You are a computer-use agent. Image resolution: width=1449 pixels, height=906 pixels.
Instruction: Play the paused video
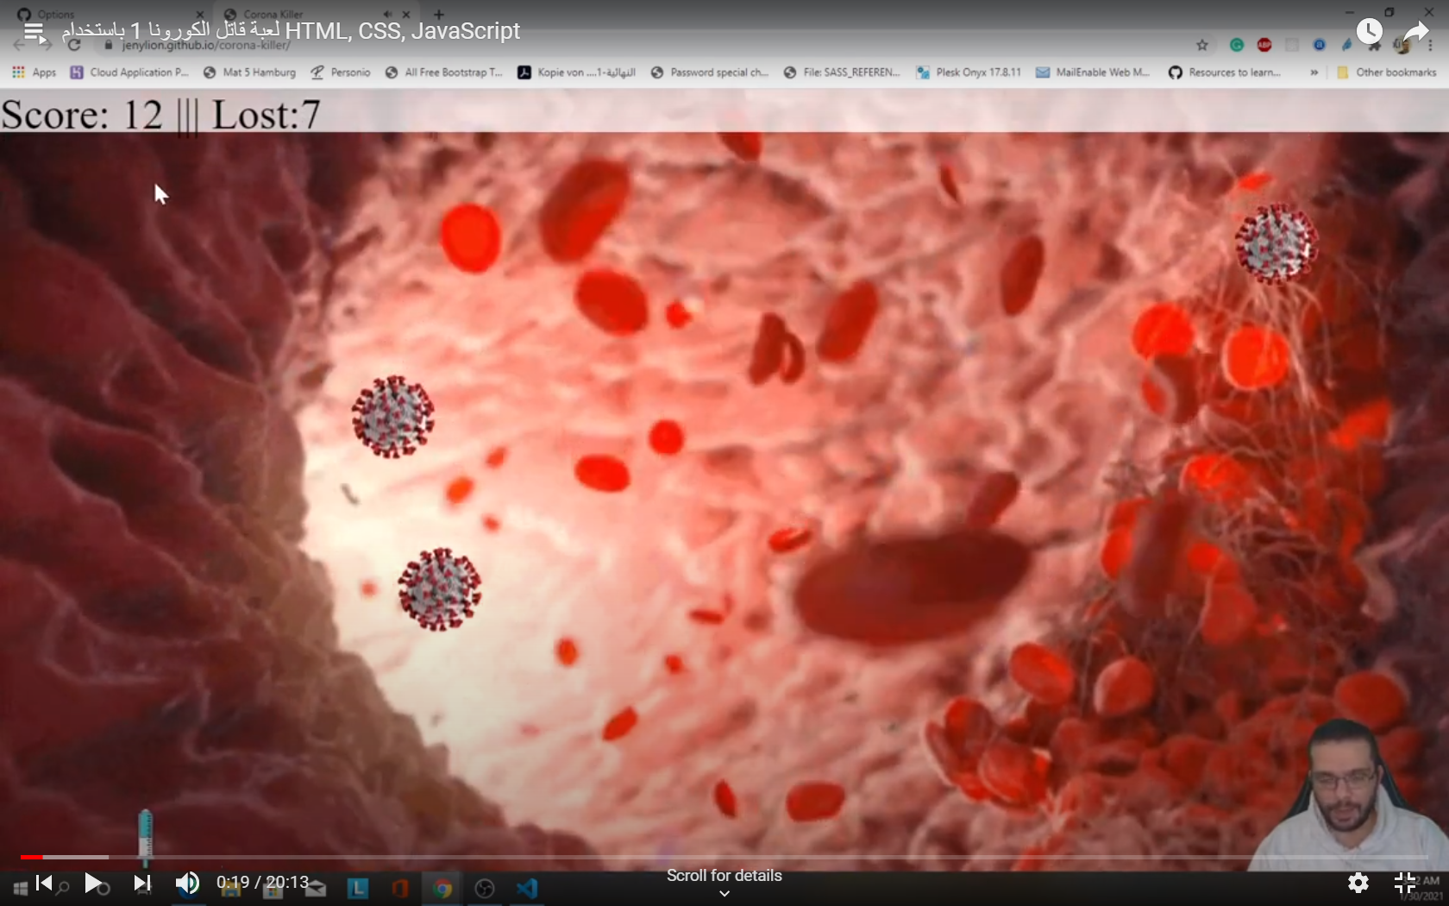(92, 883)
